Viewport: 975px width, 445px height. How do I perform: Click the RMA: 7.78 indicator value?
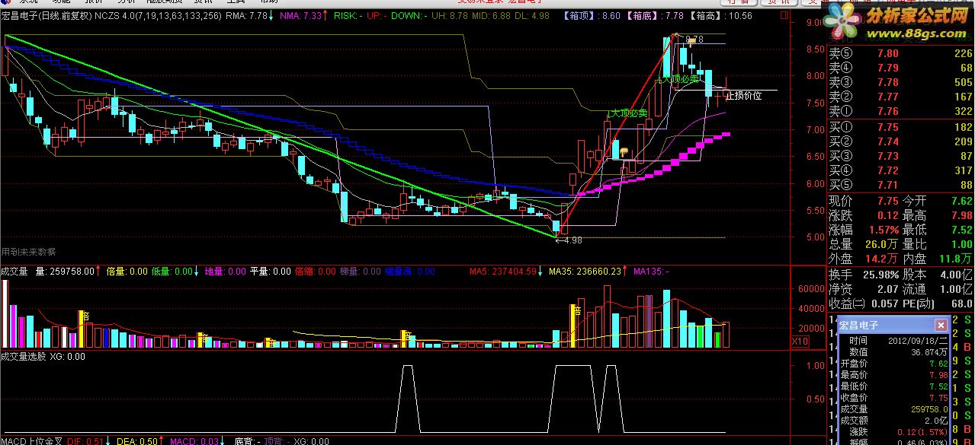247,15
